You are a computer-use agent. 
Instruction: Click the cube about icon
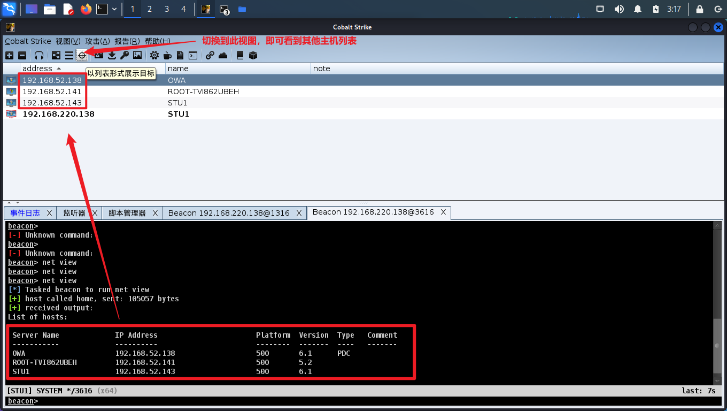coord(253,55)
